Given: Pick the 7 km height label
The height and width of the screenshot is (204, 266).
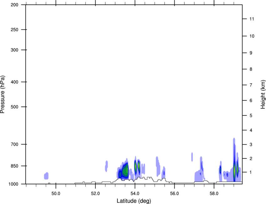Looking at the screenshot, I should (251, 85).
